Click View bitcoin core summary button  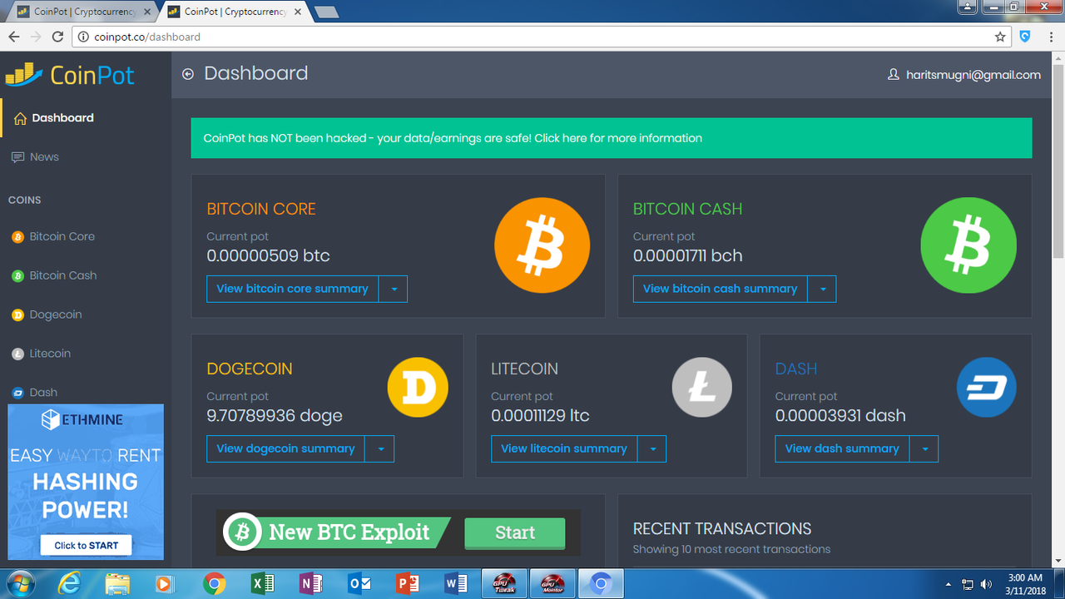tap(292, 289)
